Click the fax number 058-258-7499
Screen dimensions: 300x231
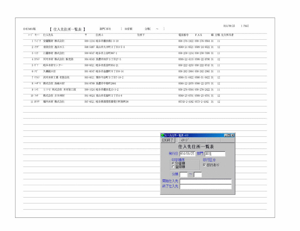click(x=202, y=53)
